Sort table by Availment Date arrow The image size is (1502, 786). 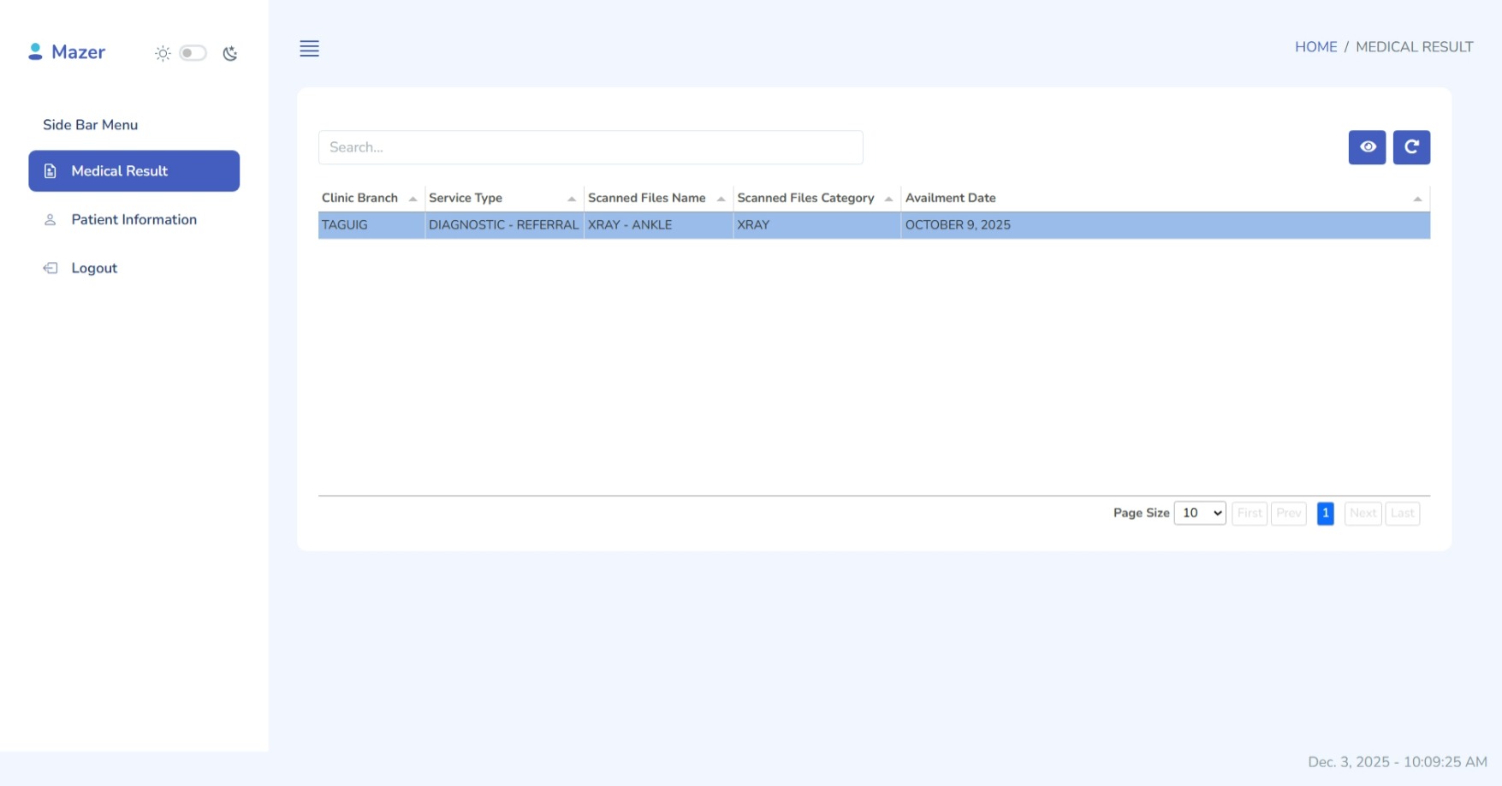pos(1417,199)
